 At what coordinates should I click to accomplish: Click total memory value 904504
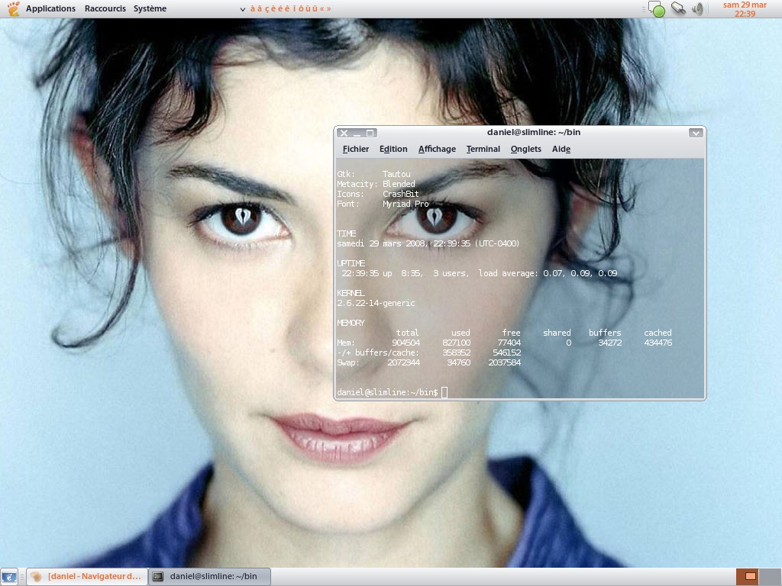[406, 343]
